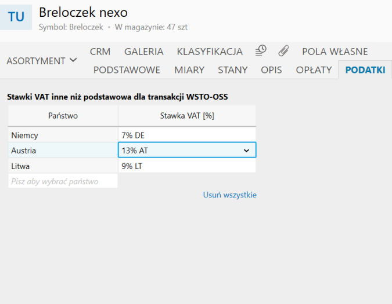Switch to the CRM tab

(100, 52)
